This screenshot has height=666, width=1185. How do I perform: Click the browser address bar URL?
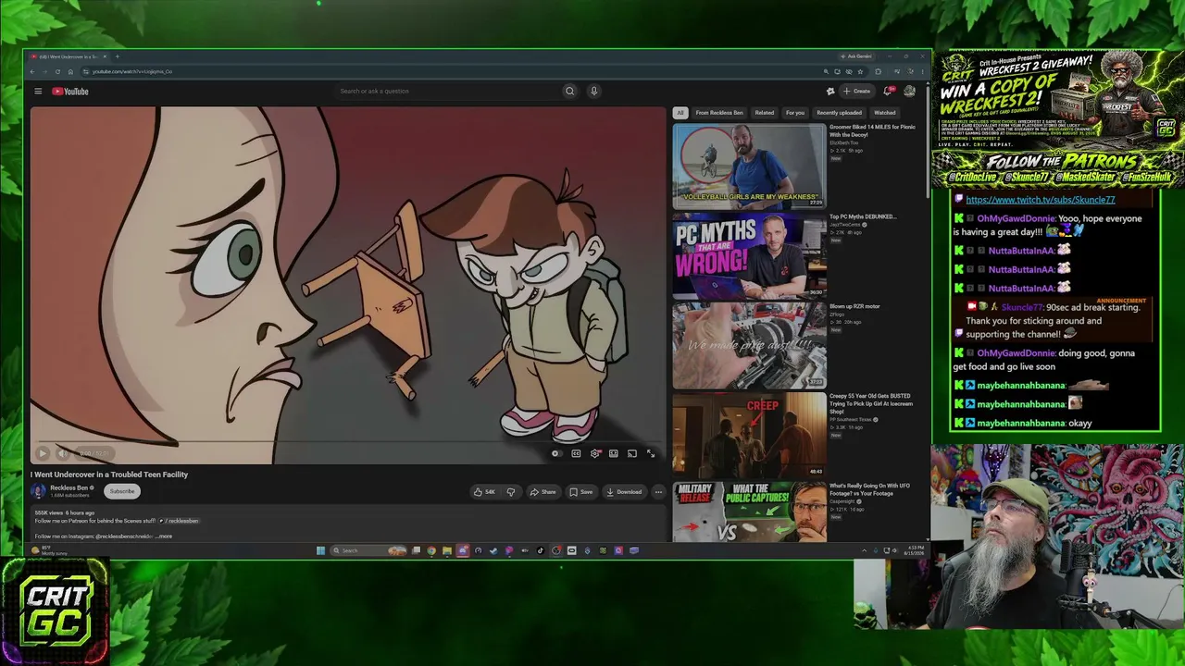coord(132,71)
